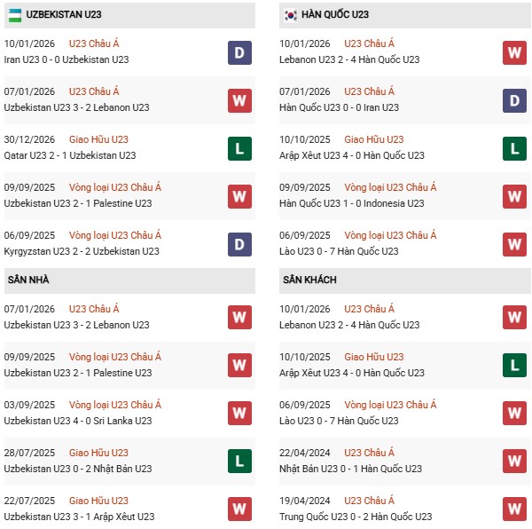This screenshot has width=532, height=529.
Task: Select the Sân Khách section header
Action: 310,280
